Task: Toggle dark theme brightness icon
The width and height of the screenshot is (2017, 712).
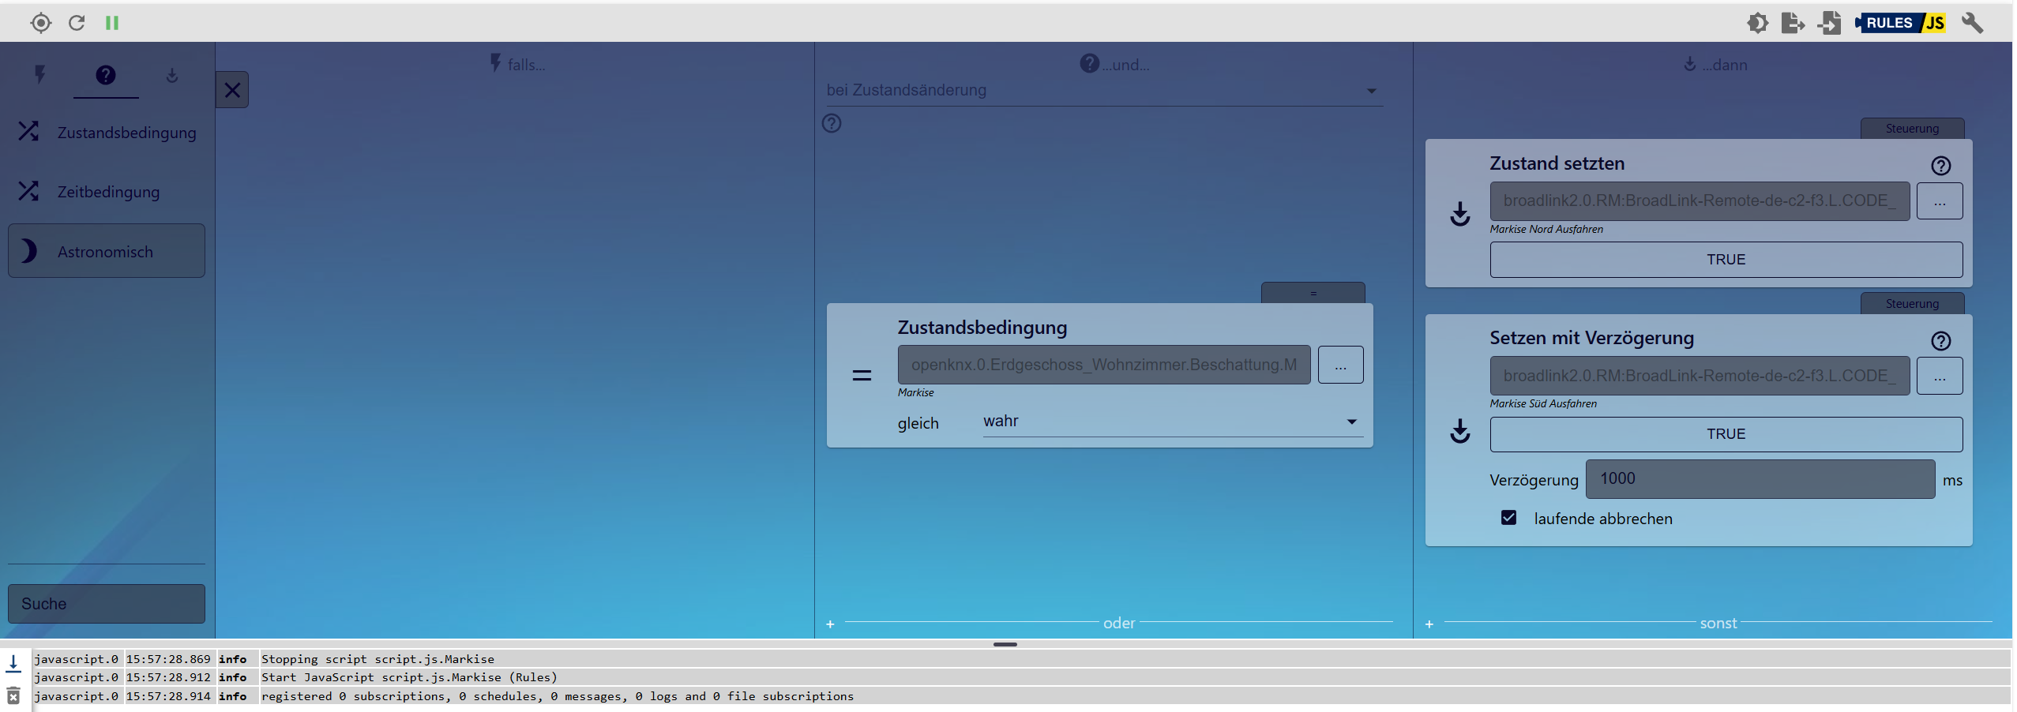Action: (1758, 23)
